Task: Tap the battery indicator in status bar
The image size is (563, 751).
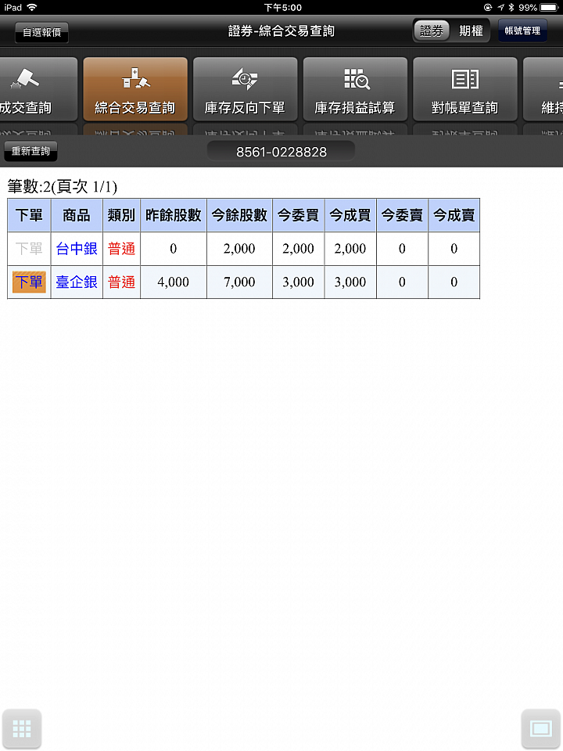Action: pyautogui.click(x=549, y=7)
